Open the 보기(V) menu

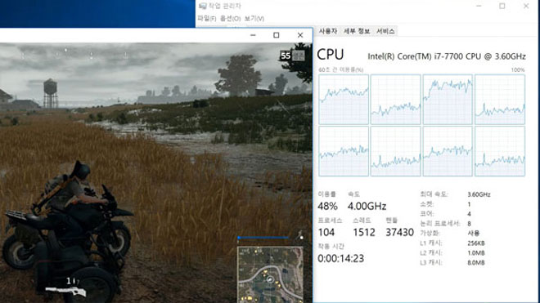pyautogui.click(x=254, y=18)
